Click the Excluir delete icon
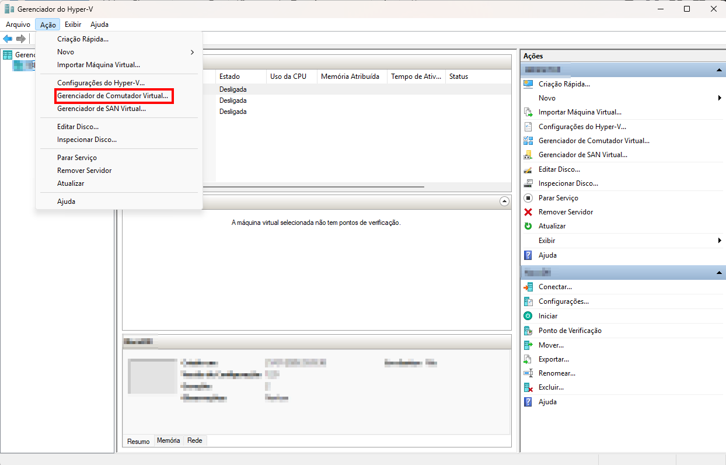This screenshot has height=465, width=726. click(528, 387)
